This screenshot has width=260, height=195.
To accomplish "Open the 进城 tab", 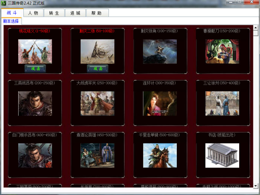I will (75, 13).
